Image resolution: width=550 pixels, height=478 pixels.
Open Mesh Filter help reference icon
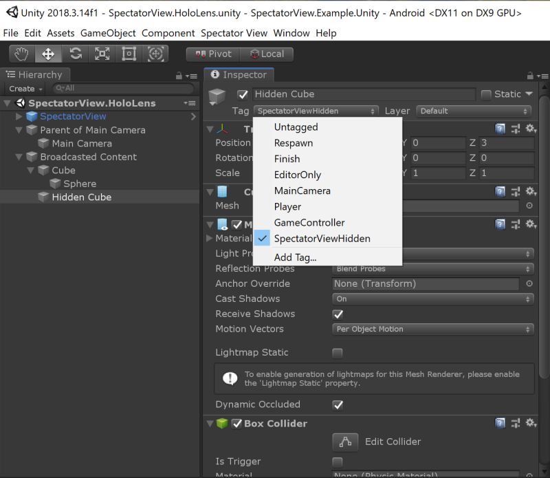(x=500, y=192)
